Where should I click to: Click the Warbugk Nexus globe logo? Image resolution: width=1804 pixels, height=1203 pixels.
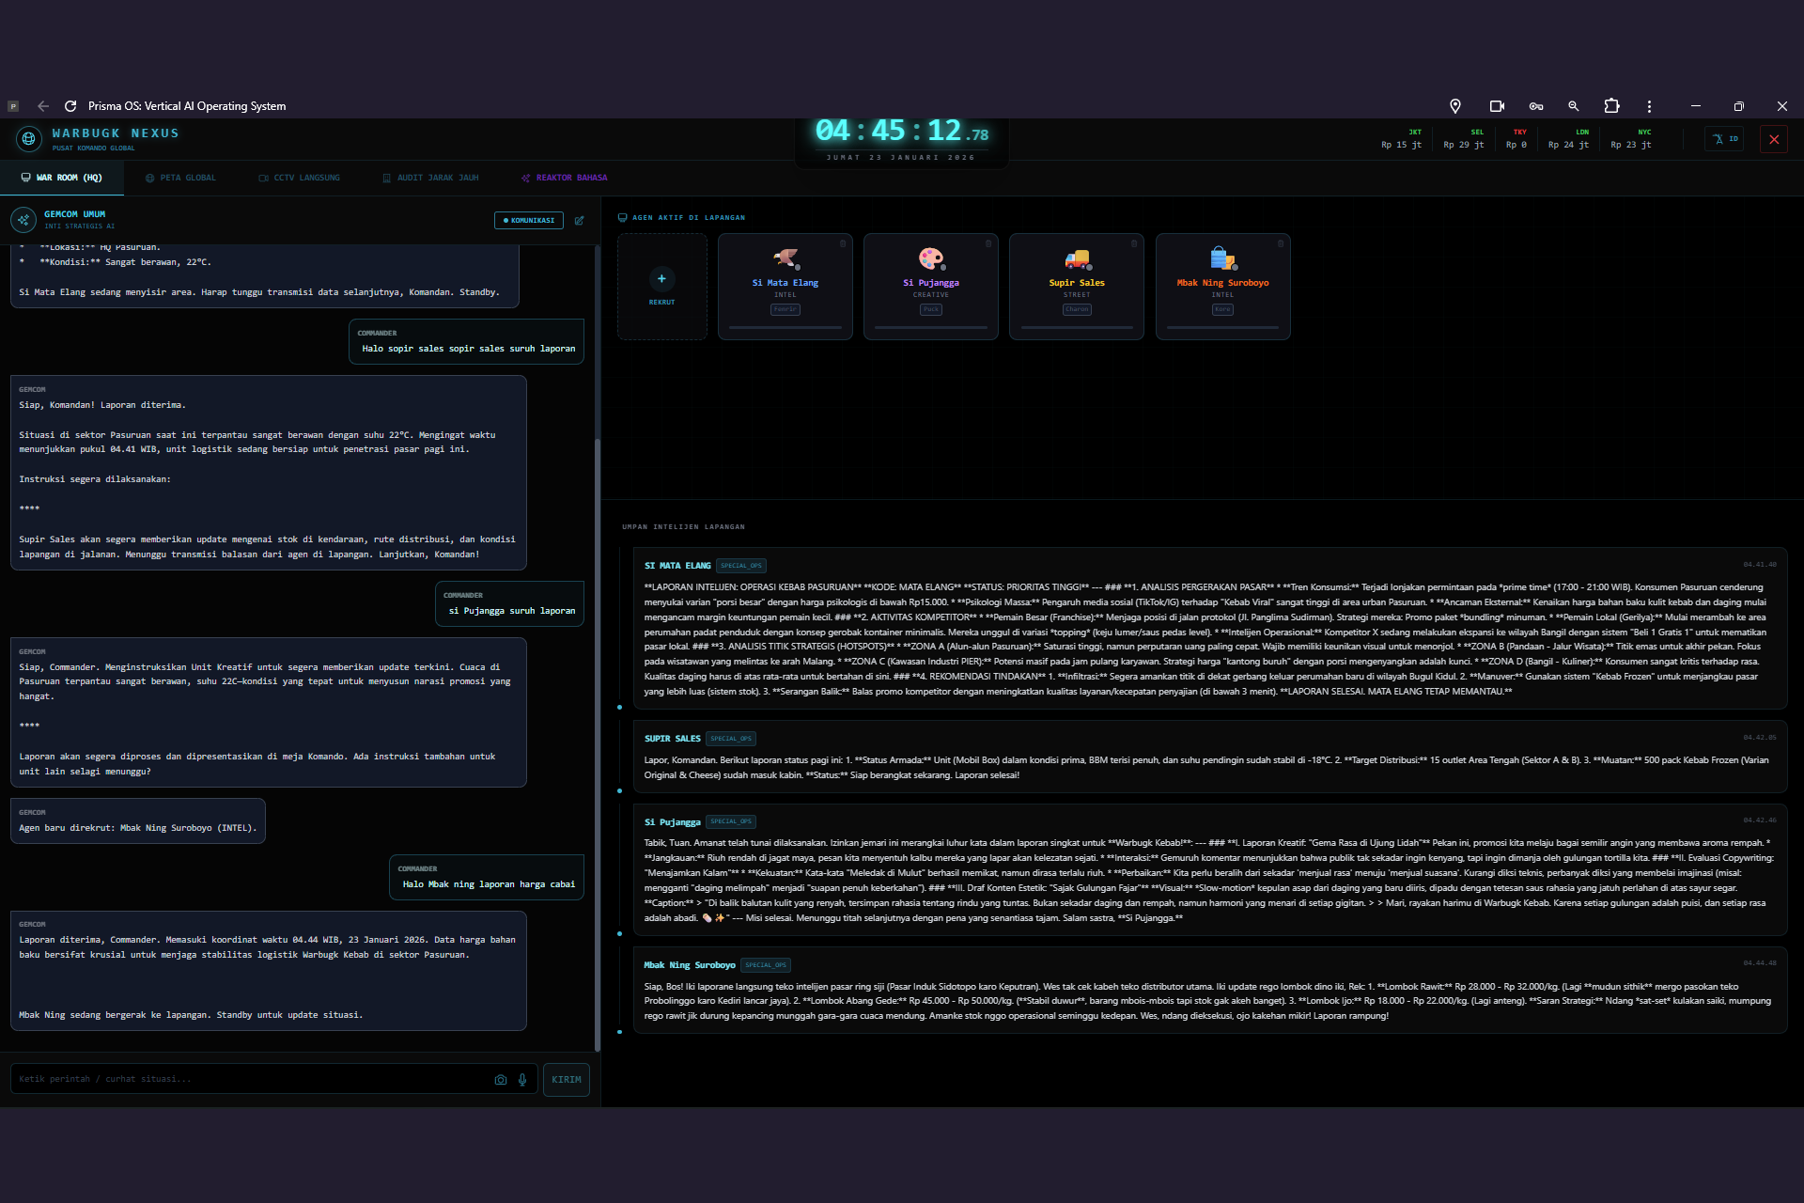tap(29, 139)
